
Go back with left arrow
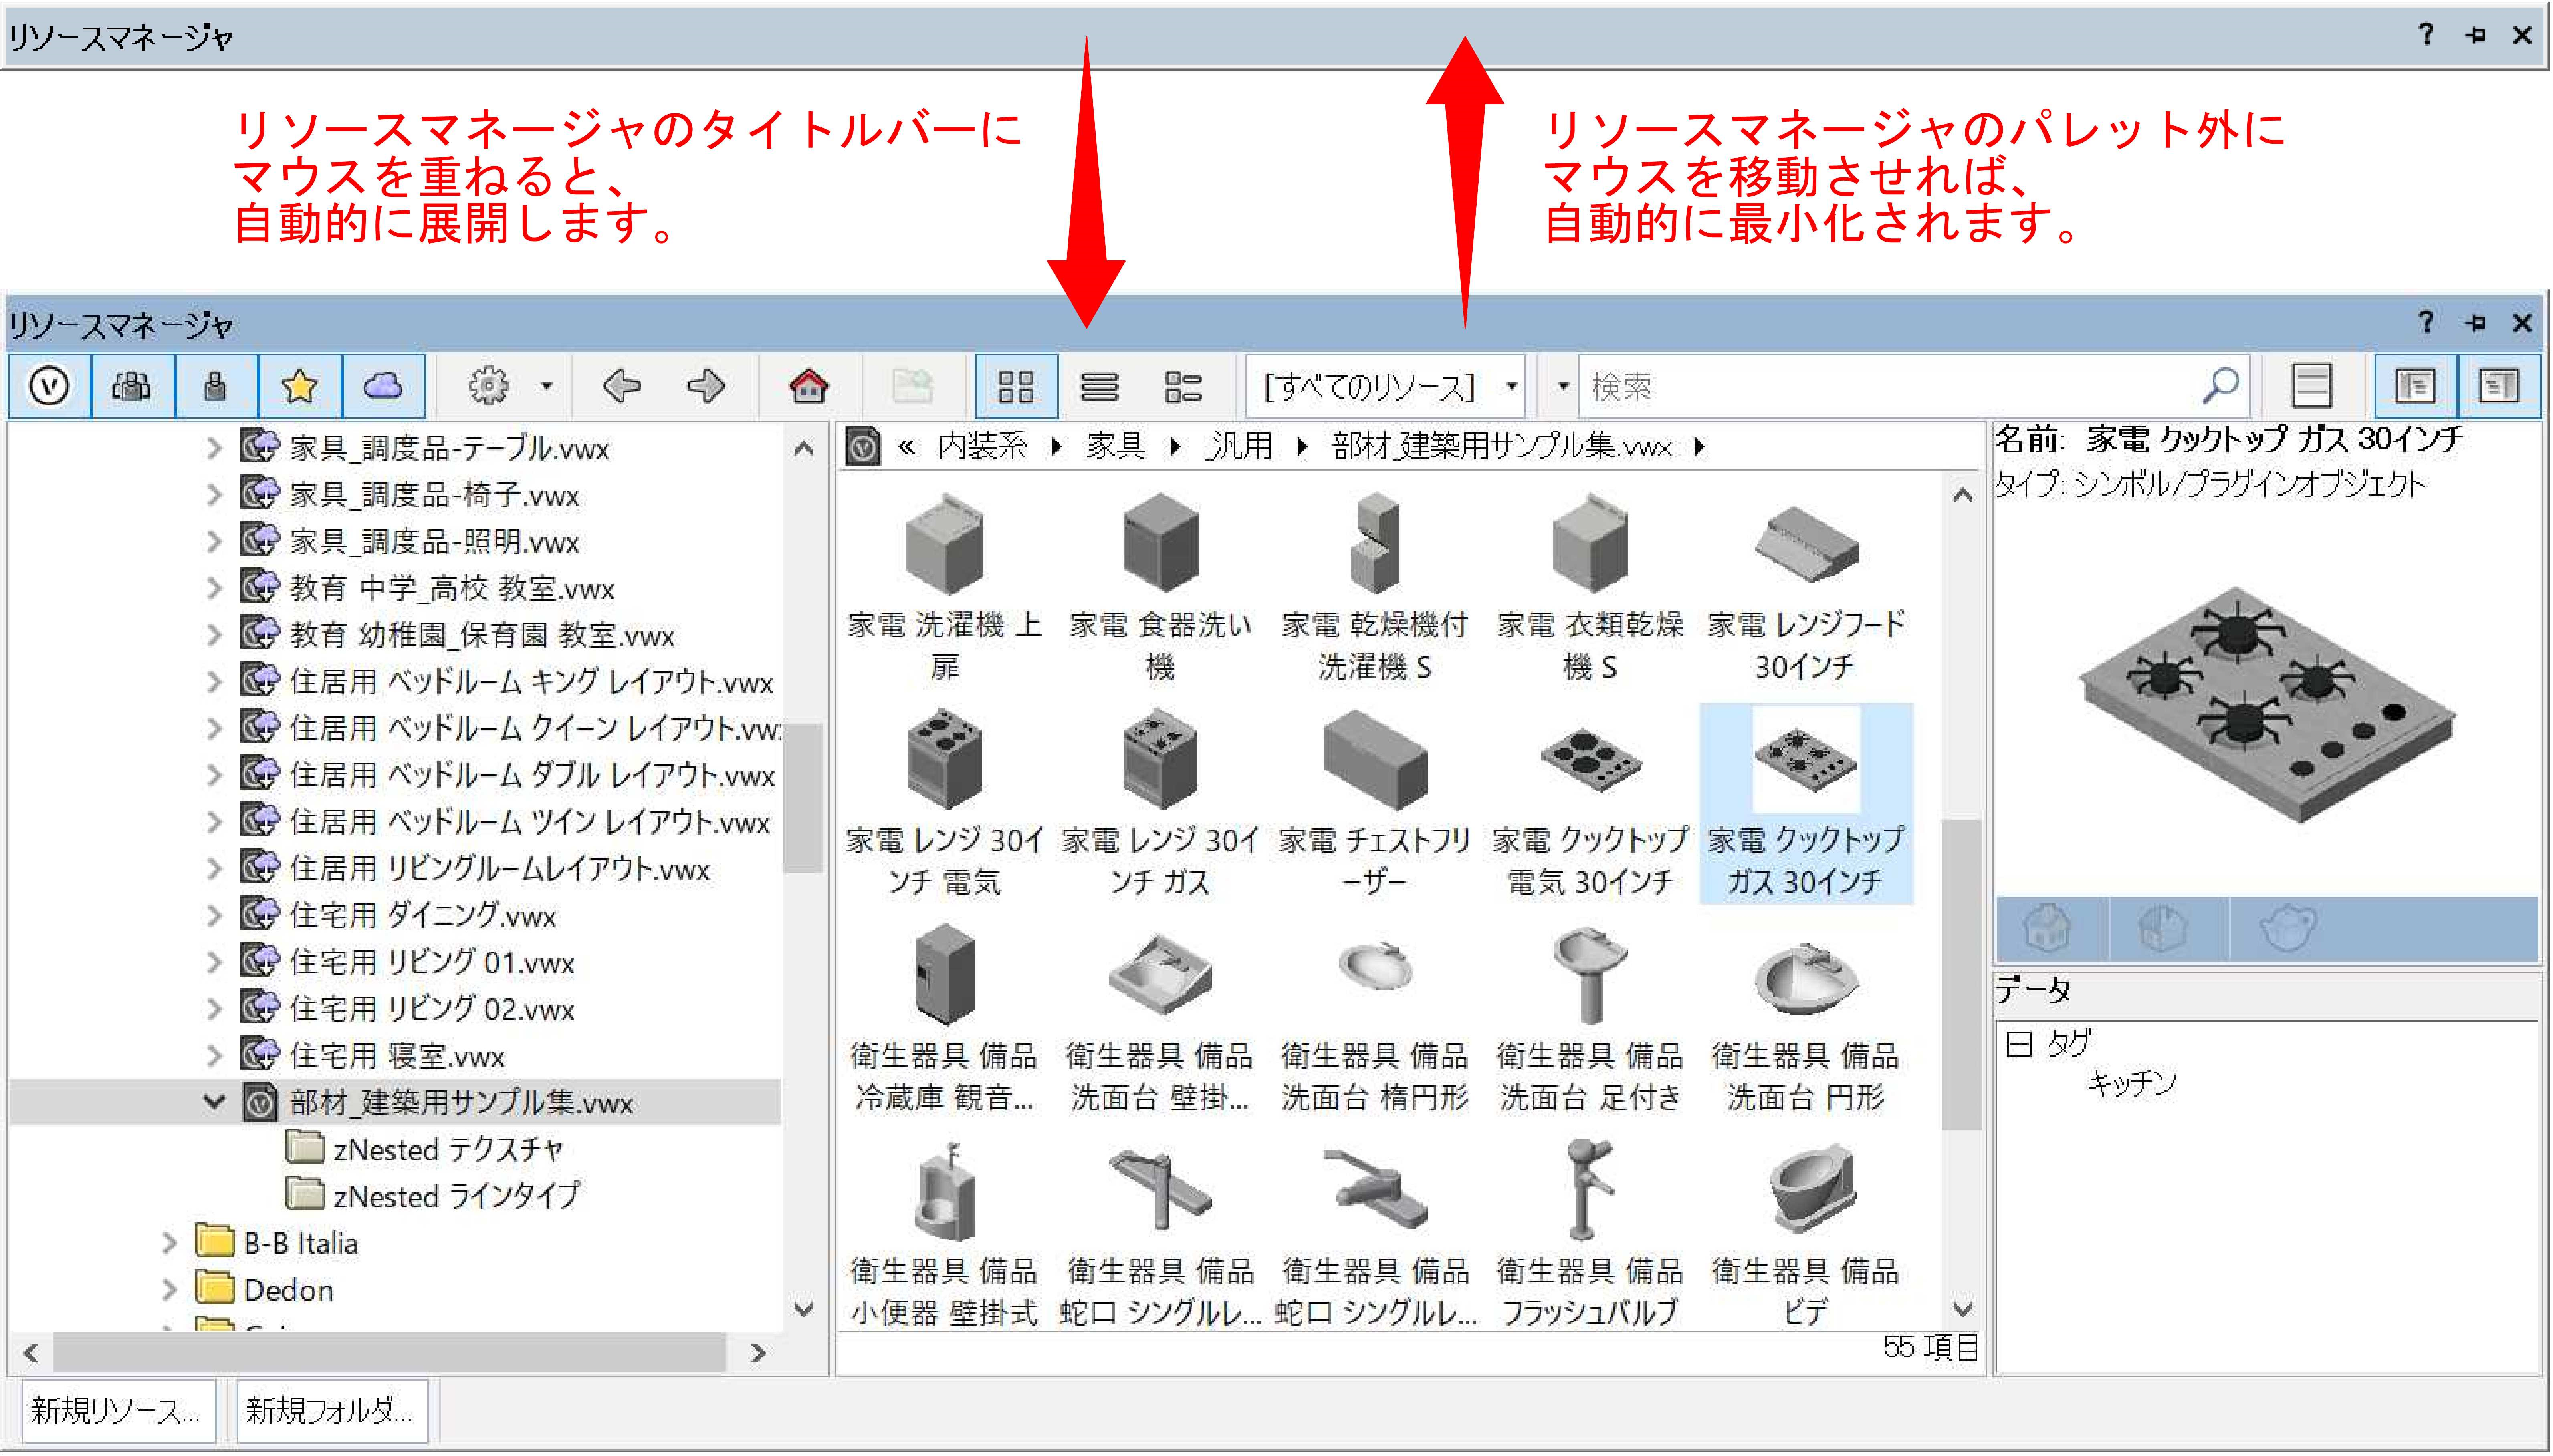[621, 386]
